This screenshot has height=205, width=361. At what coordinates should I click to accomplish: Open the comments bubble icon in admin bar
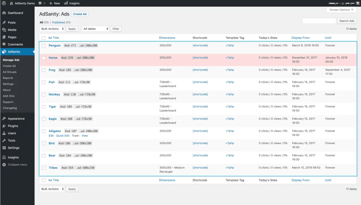click(x=40, y=3)
